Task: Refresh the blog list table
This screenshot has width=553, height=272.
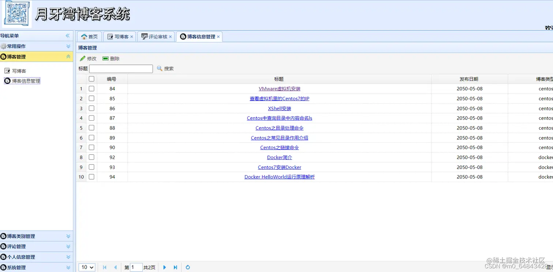Action: click(188, 268)
